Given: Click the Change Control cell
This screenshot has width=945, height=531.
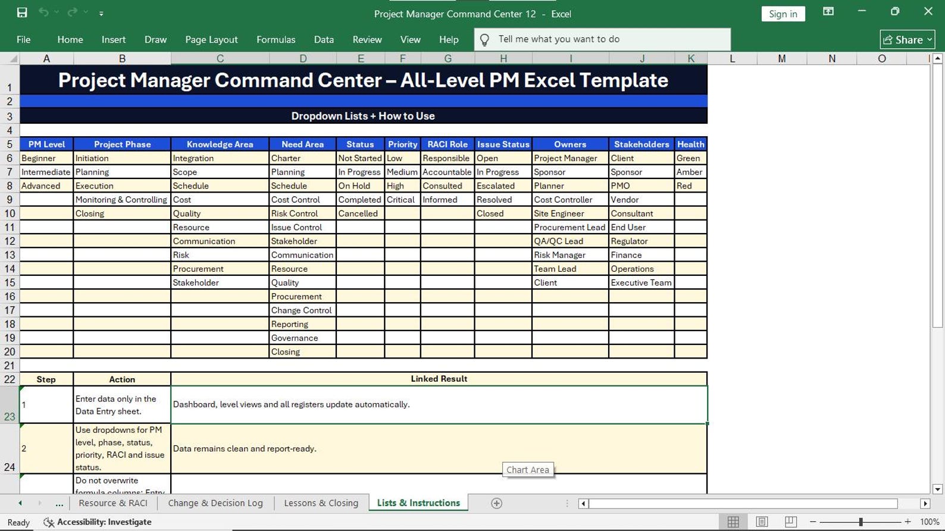Looking at the screenshot, I should [302, 310].
